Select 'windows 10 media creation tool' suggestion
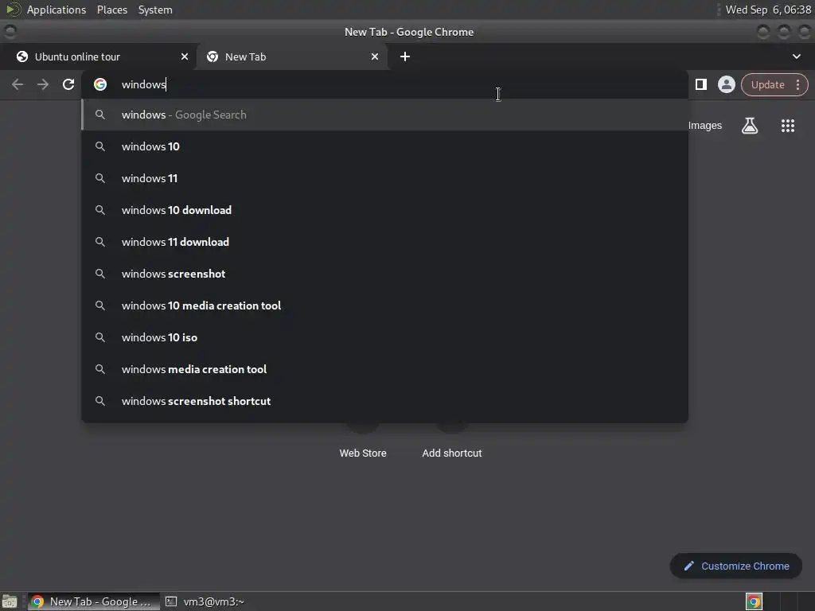The image size is (815, 611). coord(384,305)
